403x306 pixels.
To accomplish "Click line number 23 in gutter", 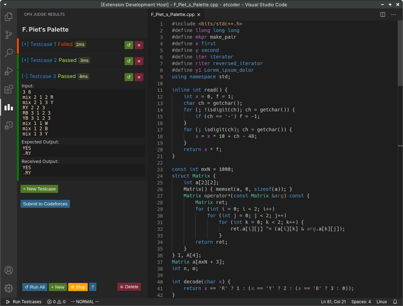I will pos(160,170).
